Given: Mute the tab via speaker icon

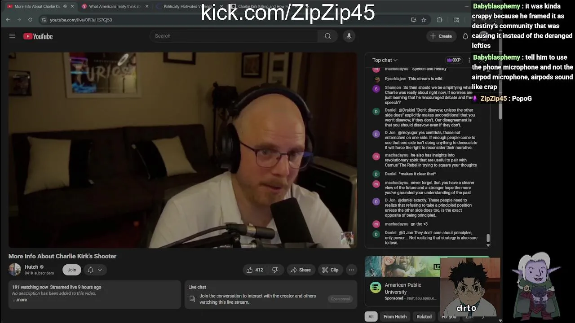Looking at the screenshot, I should 65,6.
